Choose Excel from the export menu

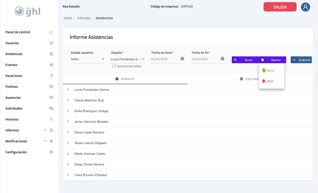click(x=269, y=70)
